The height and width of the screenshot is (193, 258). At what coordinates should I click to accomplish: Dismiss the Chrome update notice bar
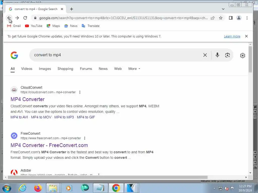click(x=246, y=36)
